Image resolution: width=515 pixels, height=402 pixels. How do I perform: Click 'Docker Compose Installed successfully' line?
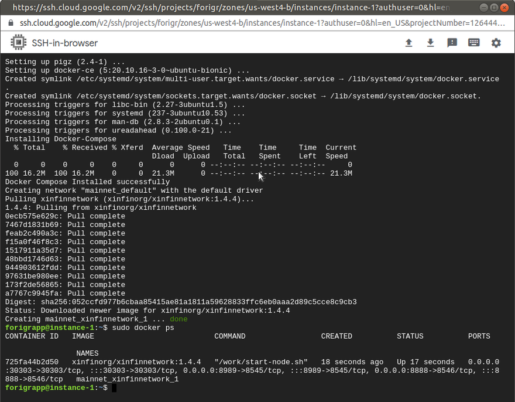[x=87, y=182]
